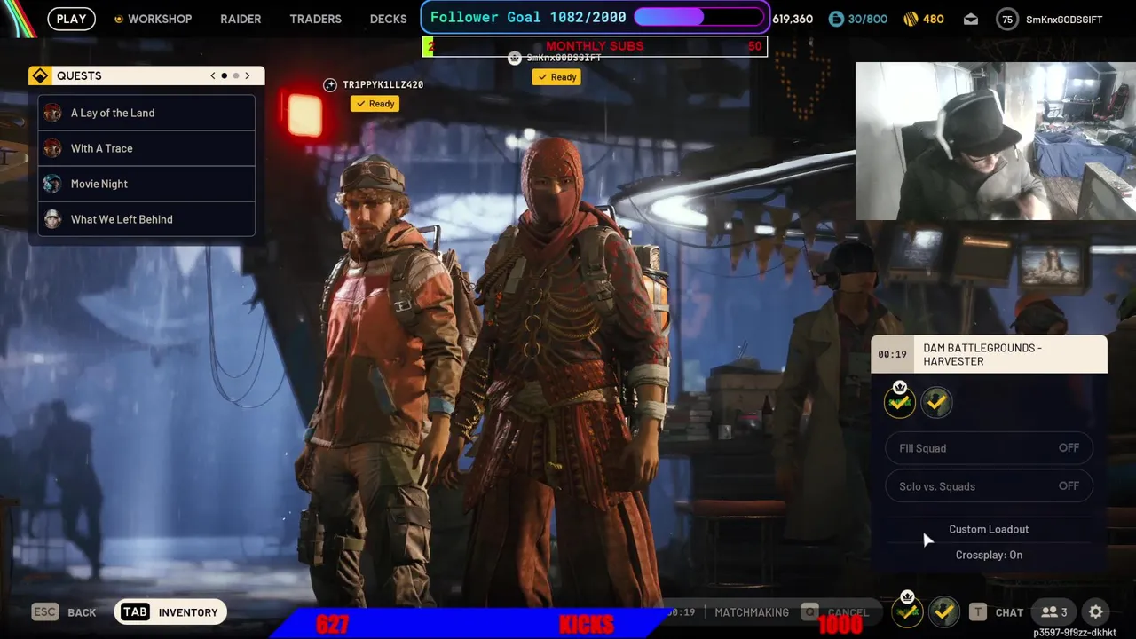This screenshot has width=1136, height=639.
Task: Go BACK from this screen
Action: tap(82, 612)
